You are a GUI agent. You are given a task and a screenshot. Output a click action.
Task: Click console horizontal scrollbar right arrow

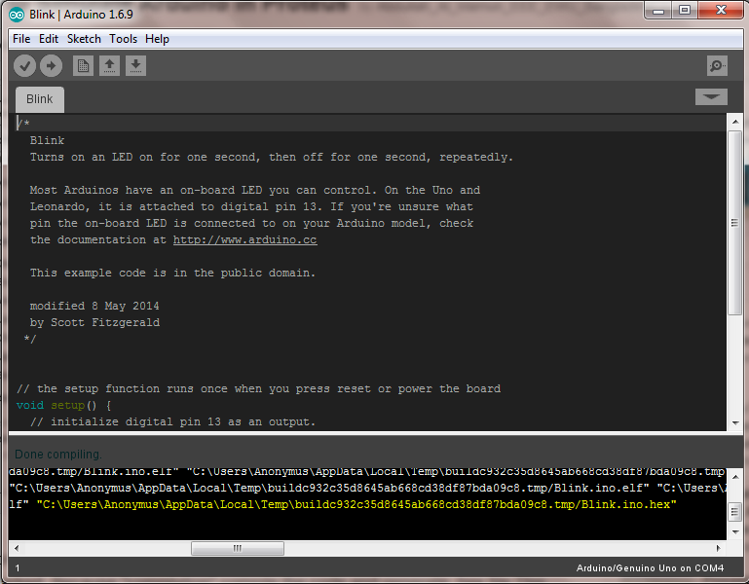point(719,548)
